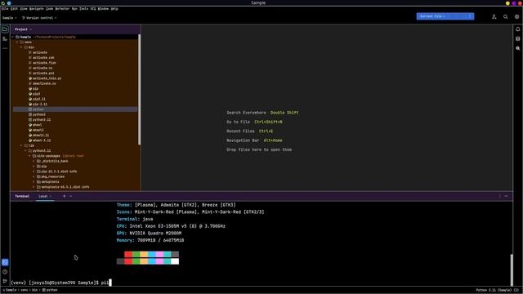
Task: Open the Code menu
Action: 49,9
